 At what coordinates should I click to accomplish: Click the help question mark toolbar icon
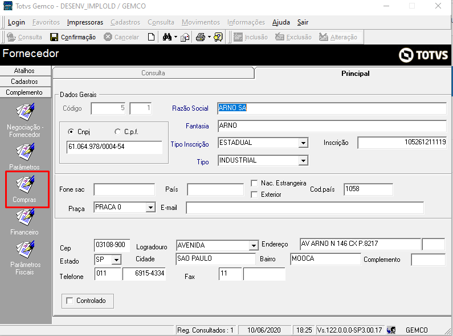pos(218,37)
